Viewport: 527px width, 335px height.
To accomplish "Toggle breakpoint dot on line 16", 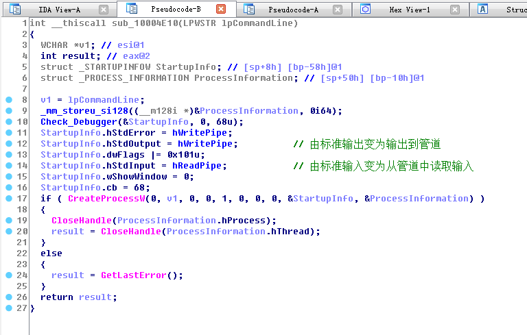I will pyautogui.click(x=9, y=187).
